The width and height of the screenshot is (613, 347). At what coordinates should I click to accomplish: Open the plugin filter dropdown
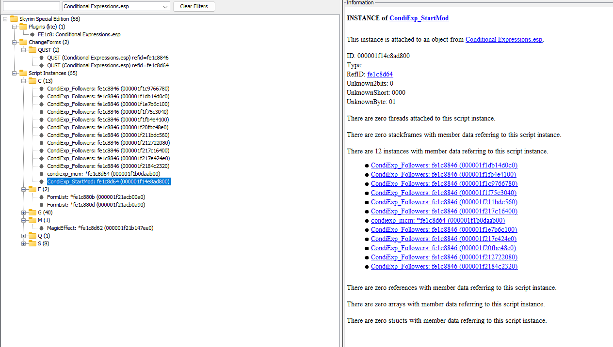point(165,6)
